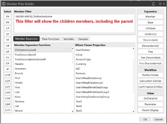Click the I# intercompany button

click(8, 69)
